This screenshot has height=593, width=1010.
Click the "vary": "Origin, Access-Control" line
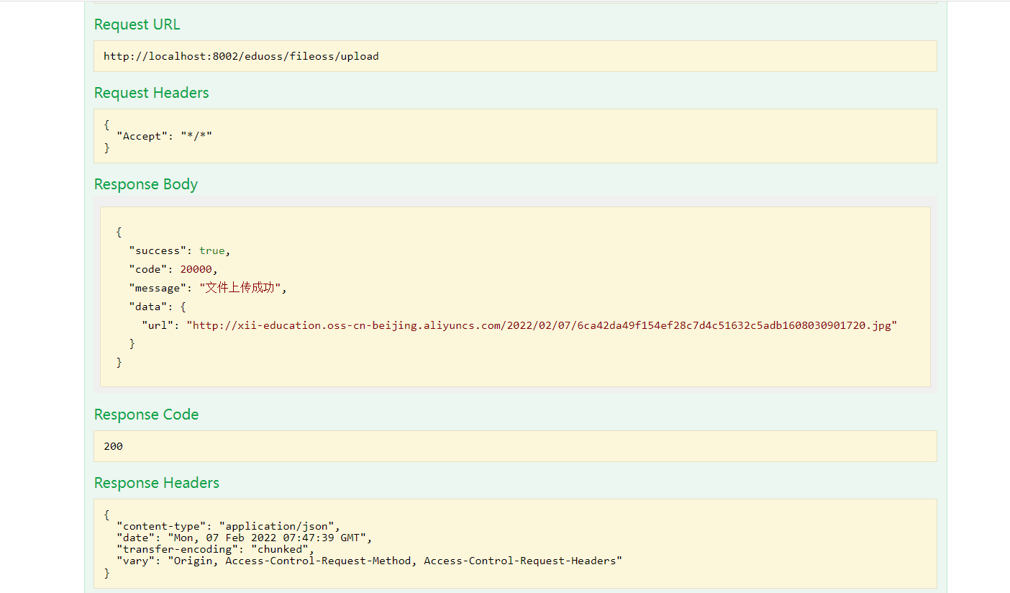pos(369,561)
